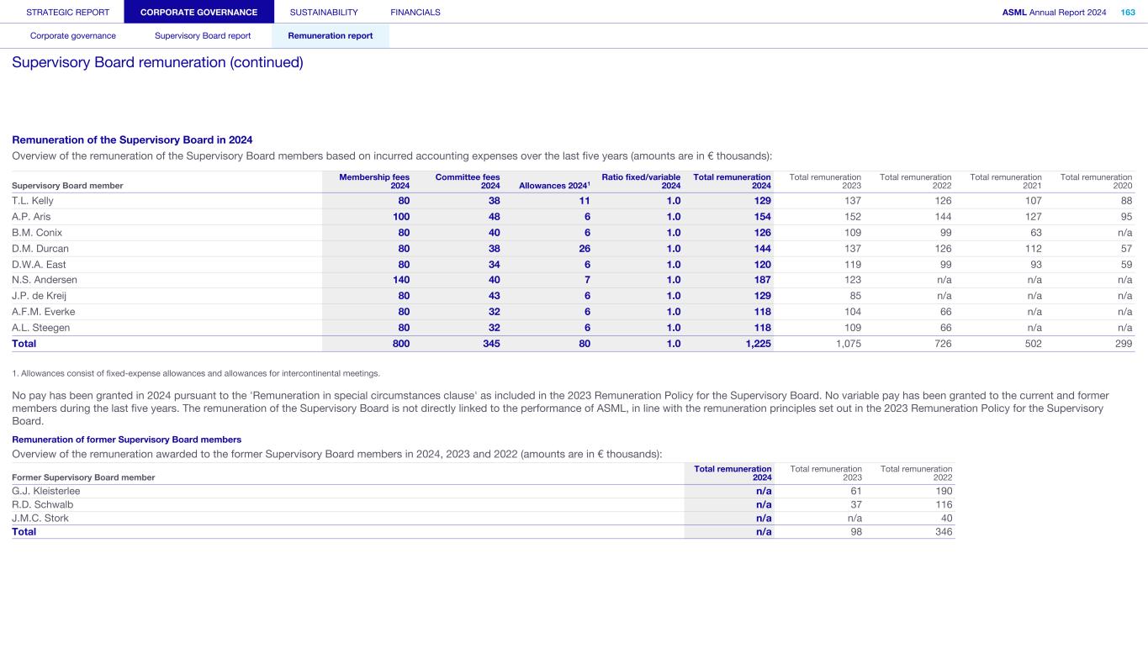1148x664 pixels.
Task: Click the Allowances 2024 column header
Action: pyautogui.click(x=554, y=186)
